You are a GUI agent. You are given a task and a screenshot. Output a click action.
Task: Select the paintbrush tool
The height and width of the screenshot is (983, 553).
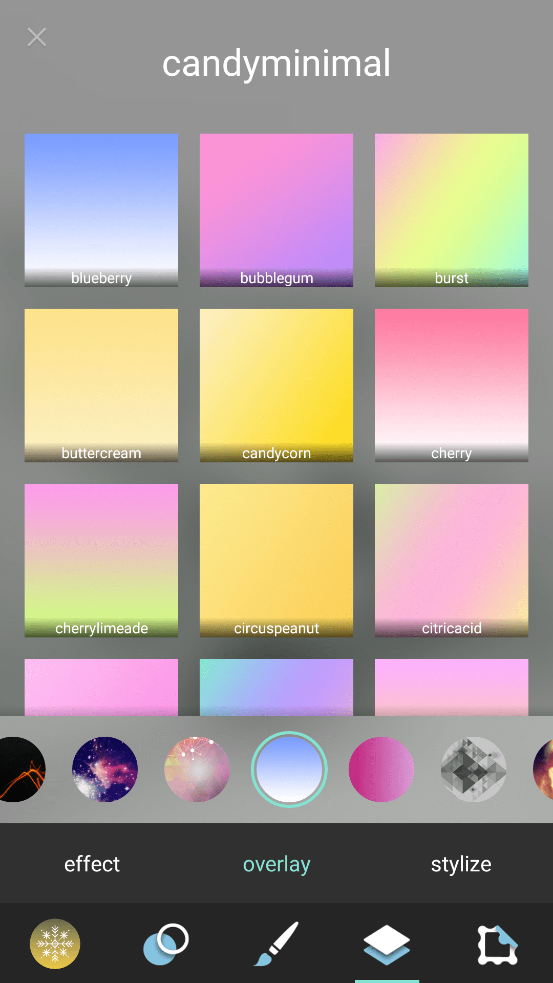[276, 944]
